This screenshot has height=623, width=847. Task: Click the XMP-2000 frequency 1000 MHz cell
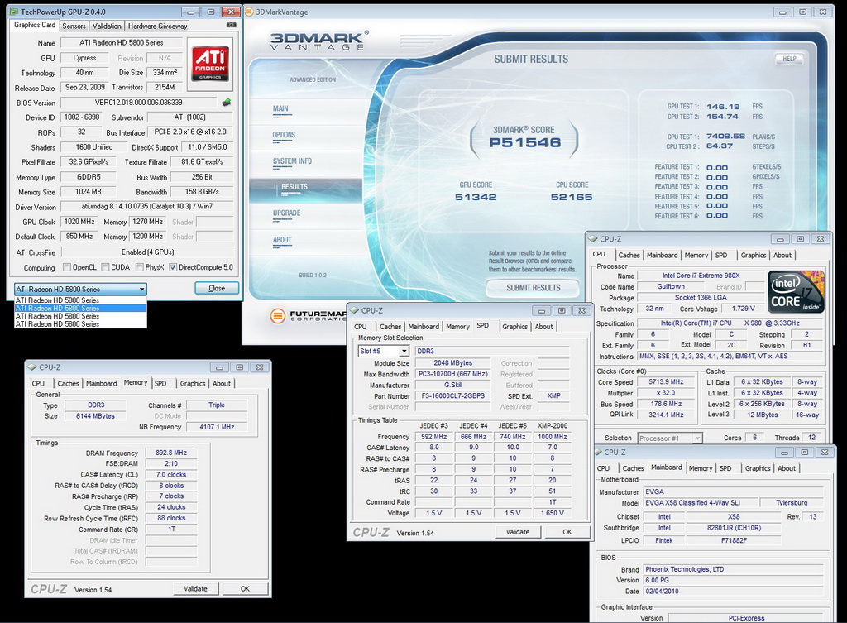552,437
